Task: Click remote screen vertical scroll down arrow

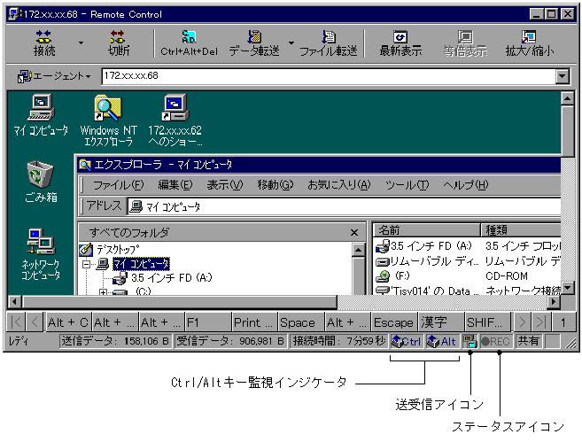Action: [x=568, y=288]
